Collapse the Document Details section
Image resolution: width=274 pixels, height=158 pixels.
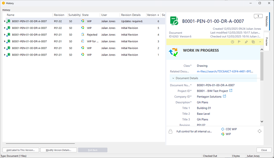[x=173, y=78]
